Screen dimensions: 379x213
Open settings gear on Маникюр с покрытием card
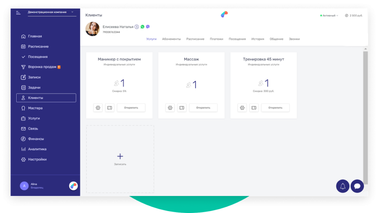tap(98, 107)
